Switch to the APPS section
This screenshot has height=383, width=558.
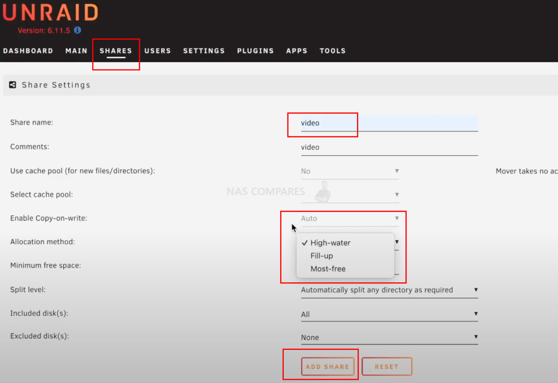[296, 51]
